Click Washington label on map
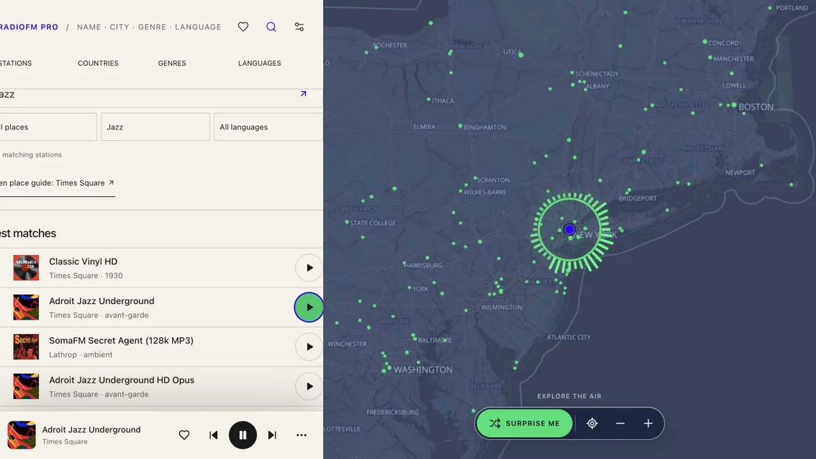 point(423,370)
